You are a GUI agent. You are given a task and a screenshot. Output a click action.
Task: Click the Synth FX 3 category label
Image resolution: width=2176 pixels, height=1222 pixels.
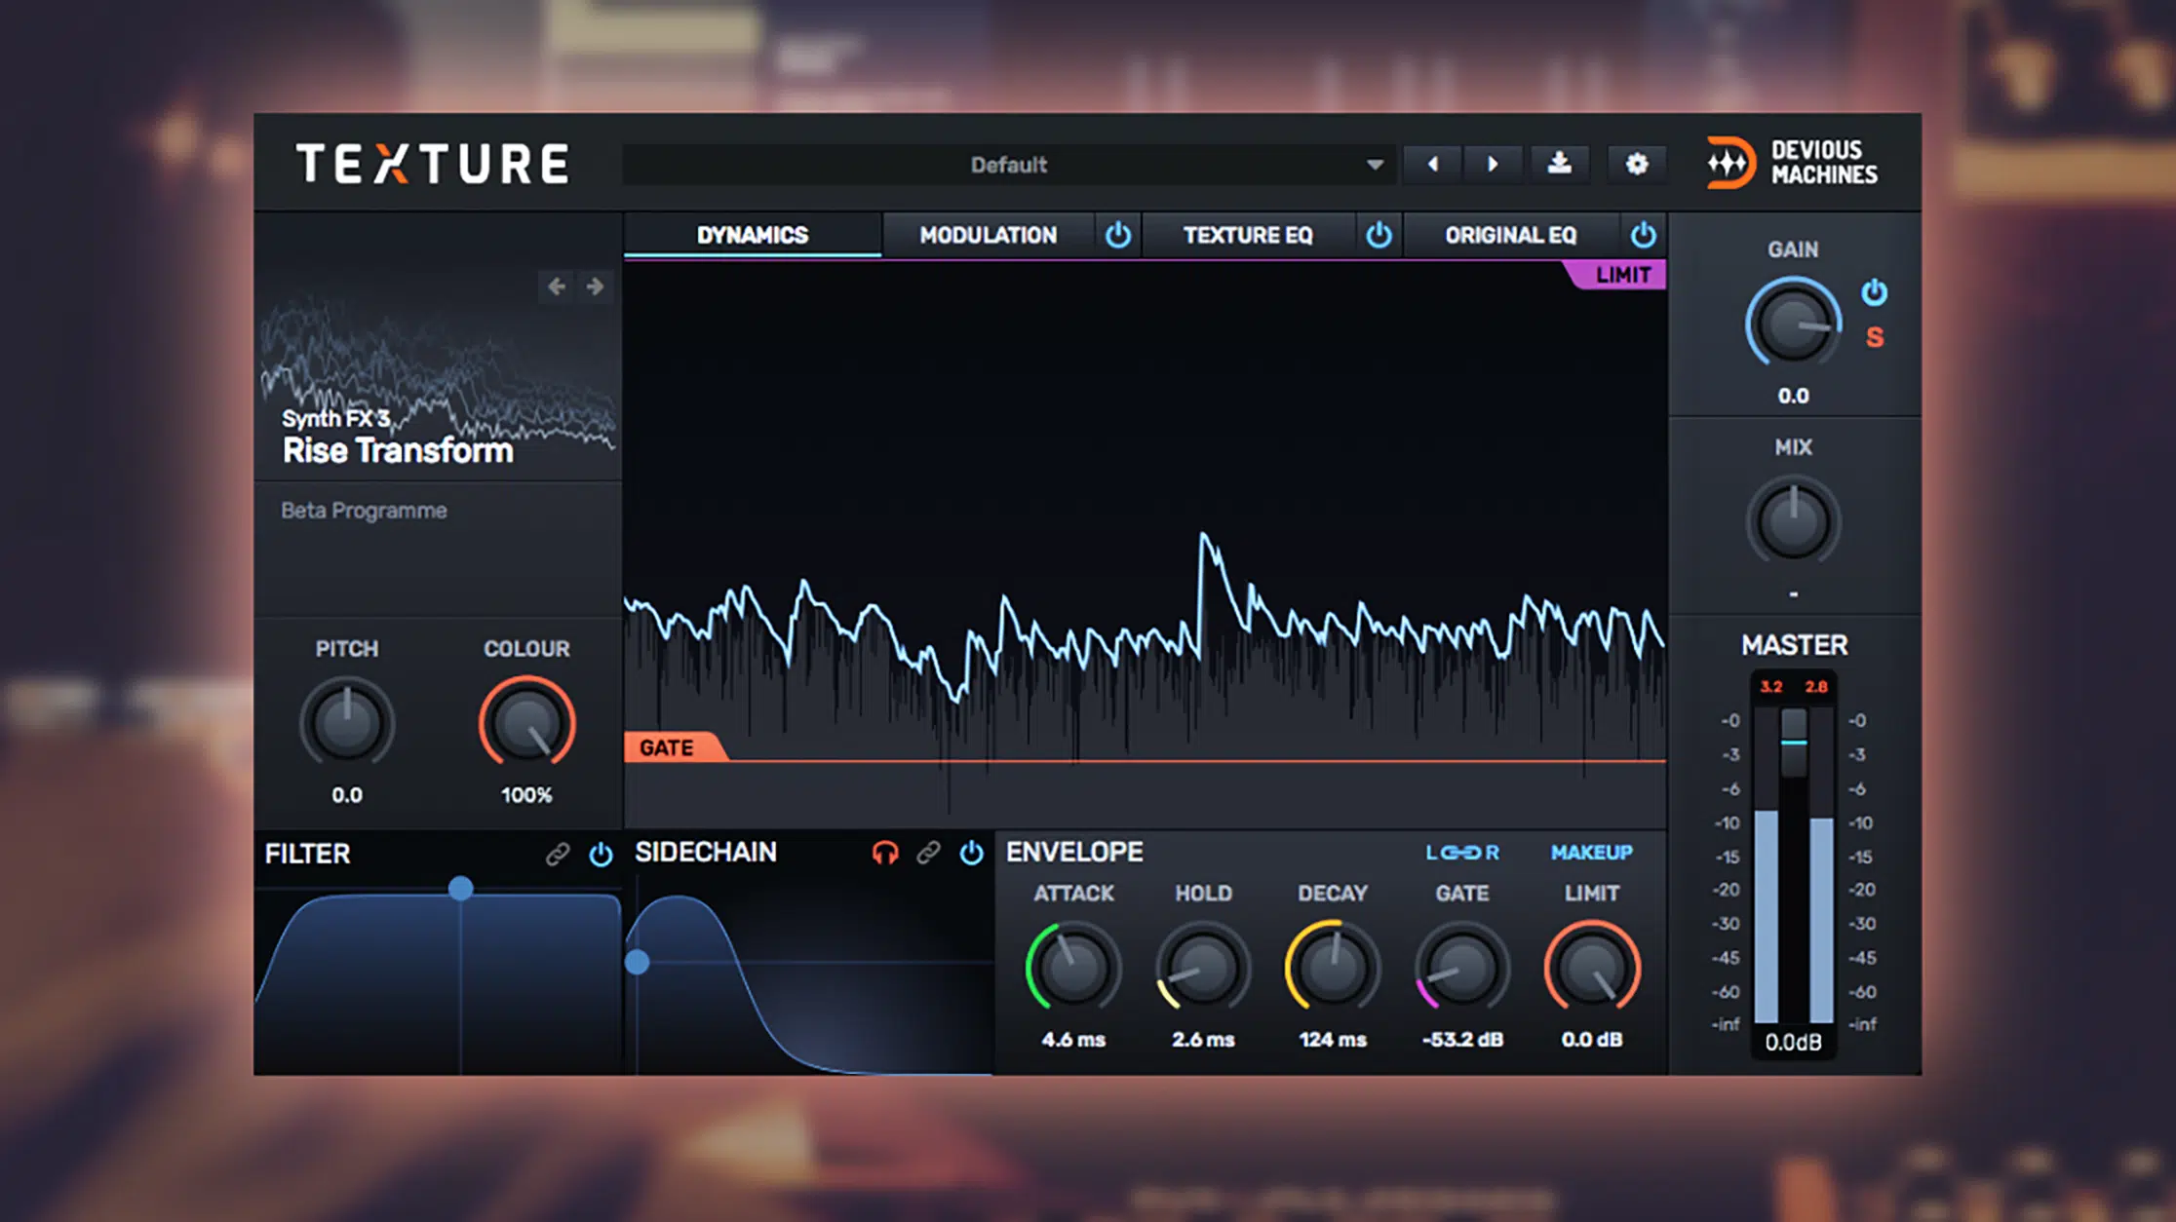pyautogui.click(x=335, y=418)
